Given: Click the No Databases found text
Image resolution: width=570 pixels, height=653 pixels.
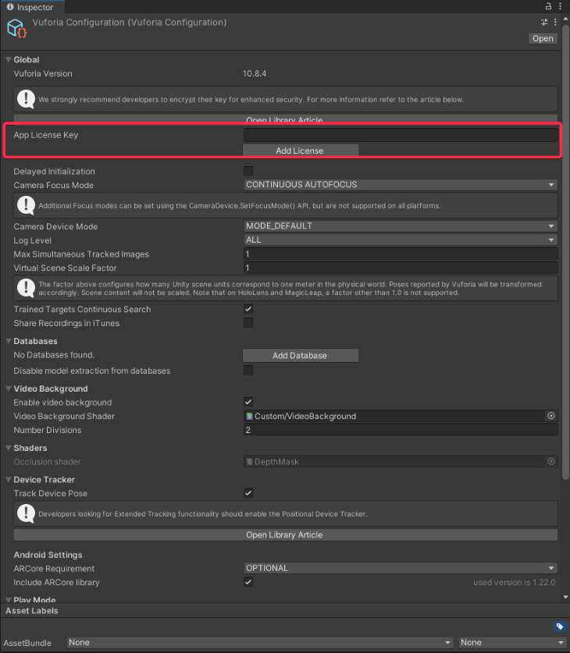Looking at the screenshot, I should point(54,355).
